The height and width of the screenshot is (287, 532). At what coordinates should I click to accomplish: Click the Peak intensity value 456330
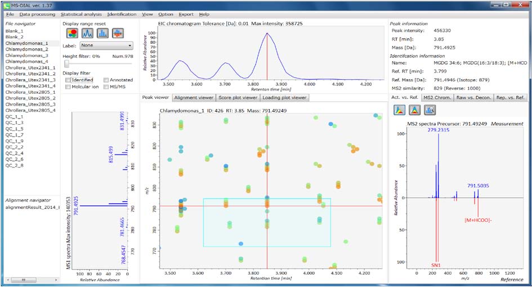(x=442, y=30)
